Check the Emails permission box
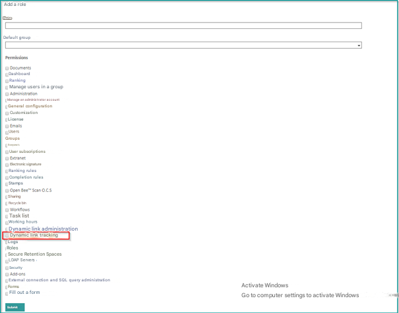The height and width of the screenshot is (313, 399). (7, 127)
